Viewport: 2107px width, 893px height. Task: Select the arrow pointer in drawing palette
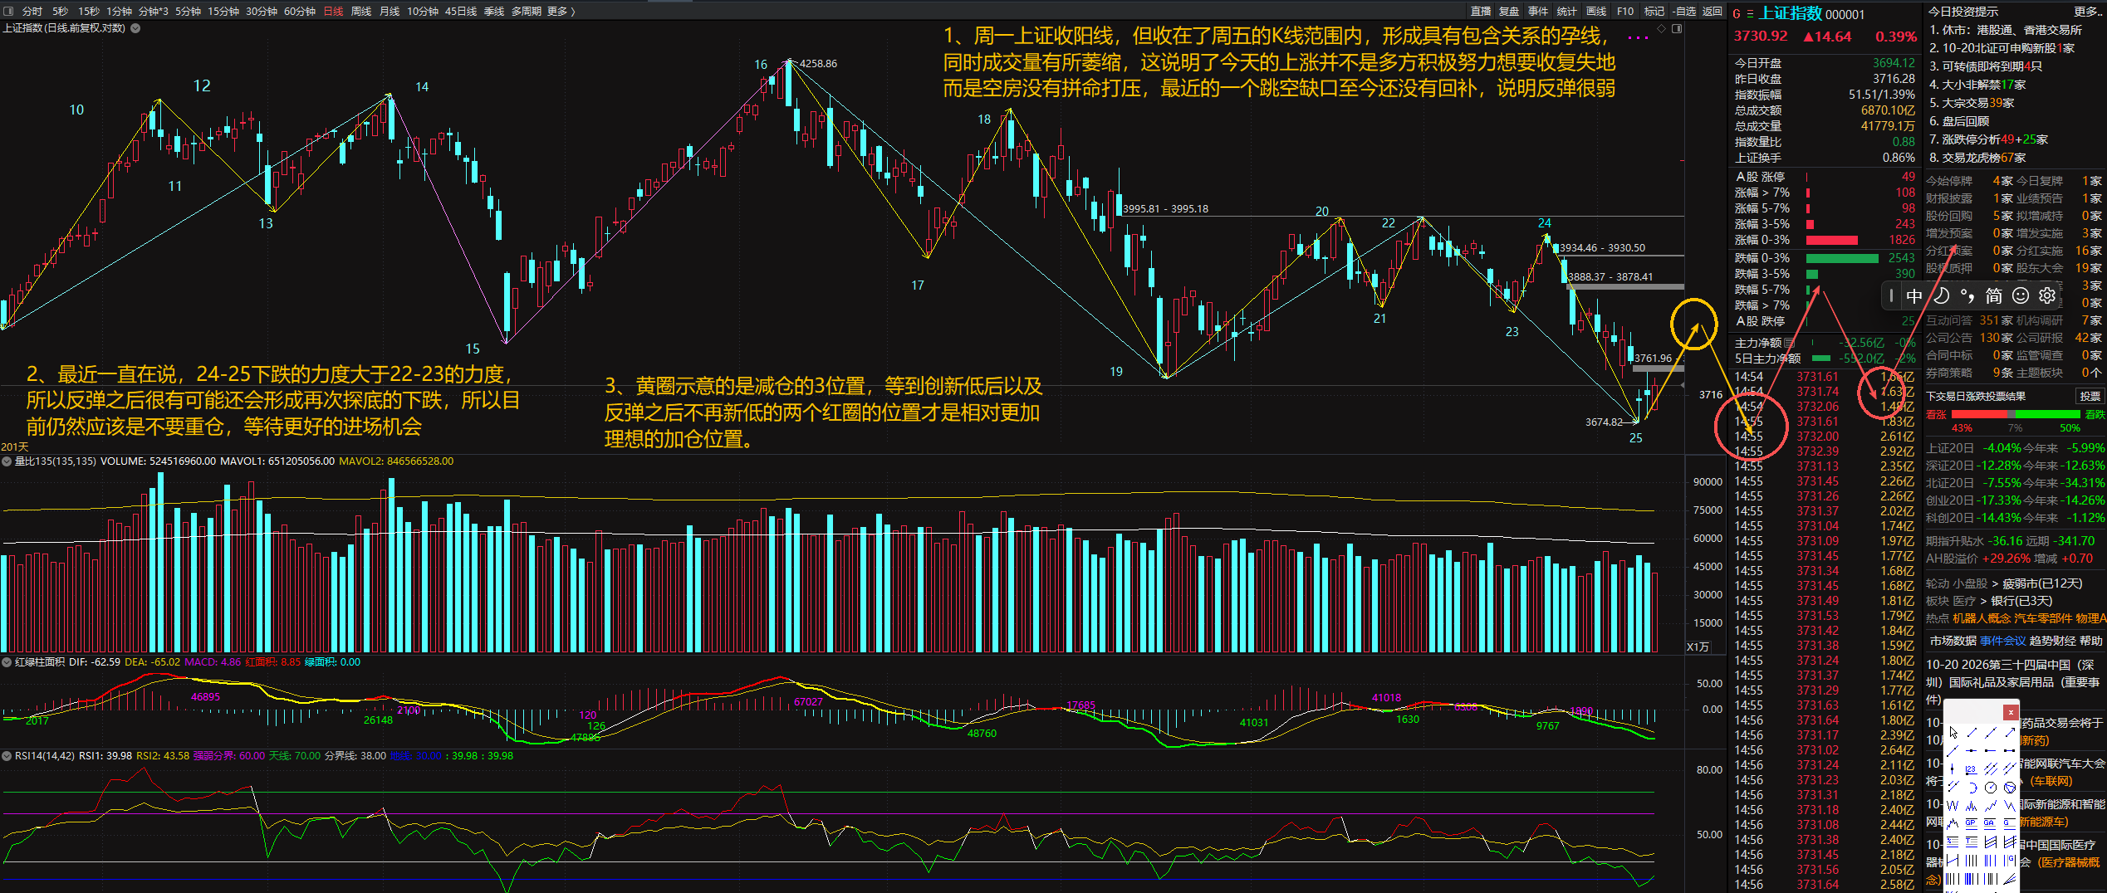click(1953, 733)
